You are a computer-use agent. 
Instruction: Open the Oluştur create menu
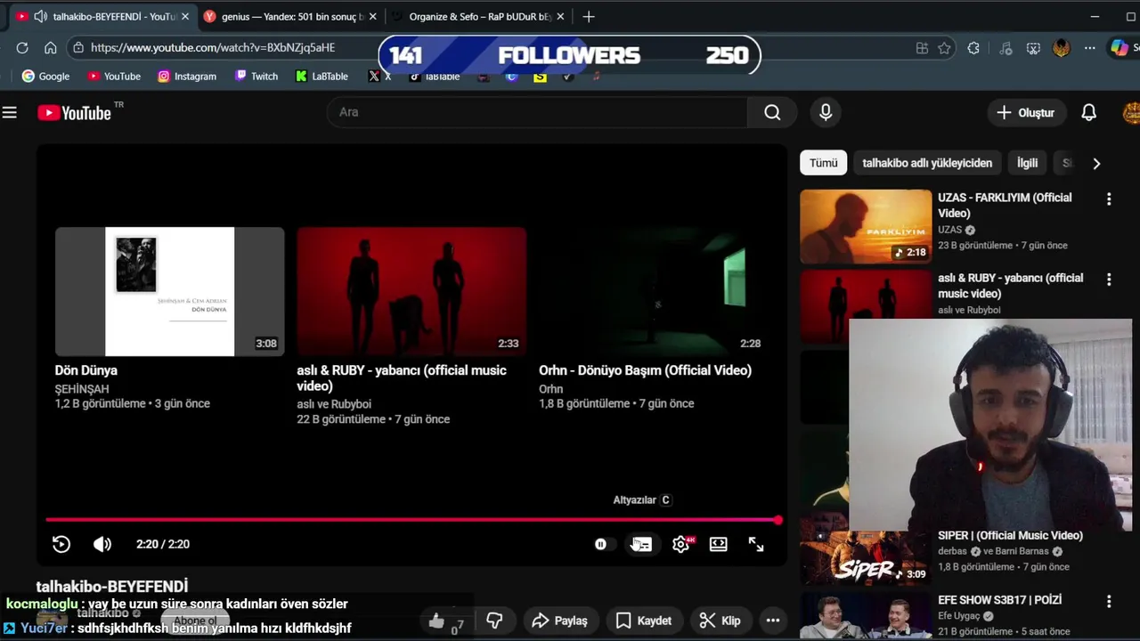tap(1026, 112)
